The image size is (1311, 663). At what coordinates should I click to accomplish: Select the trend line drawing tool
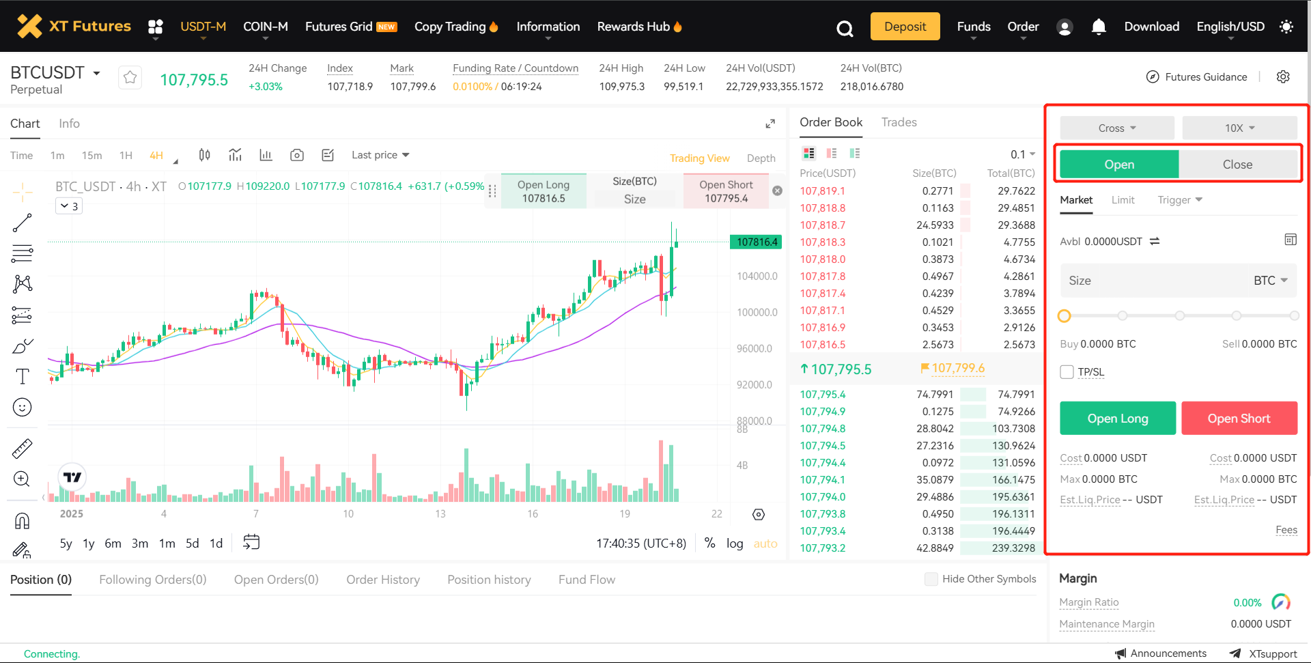tap(22, 223)
